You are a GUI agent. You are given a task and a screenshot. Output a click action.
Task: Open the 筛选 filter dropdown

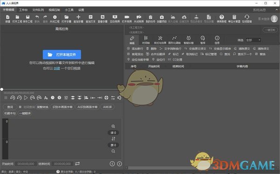(253, 40)
